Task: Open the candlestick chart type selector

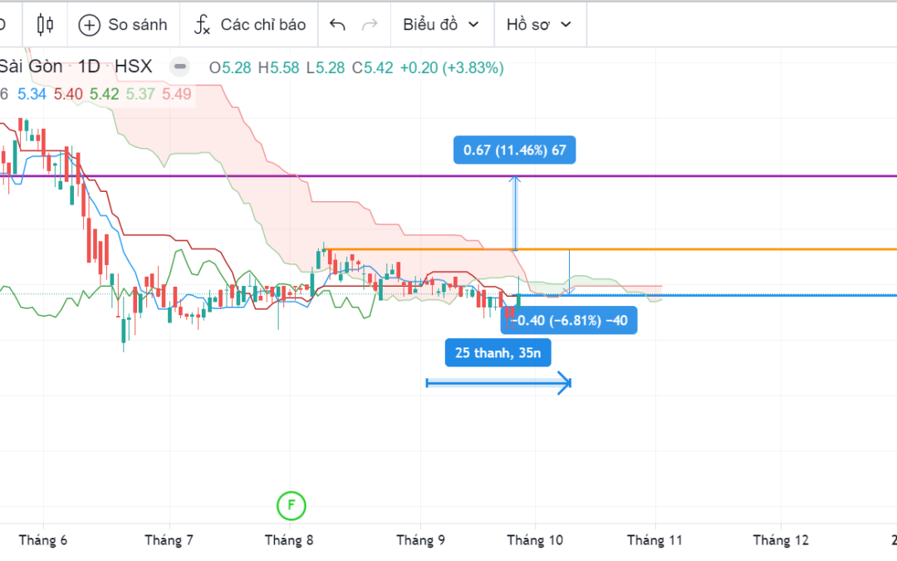Action: coord(45,24)
